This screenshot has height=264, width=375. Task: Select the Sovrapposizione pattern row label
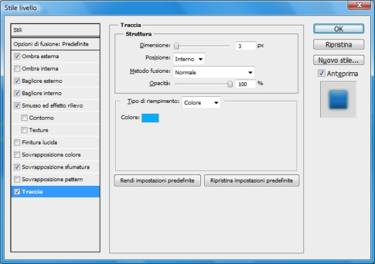click(52, 179)
